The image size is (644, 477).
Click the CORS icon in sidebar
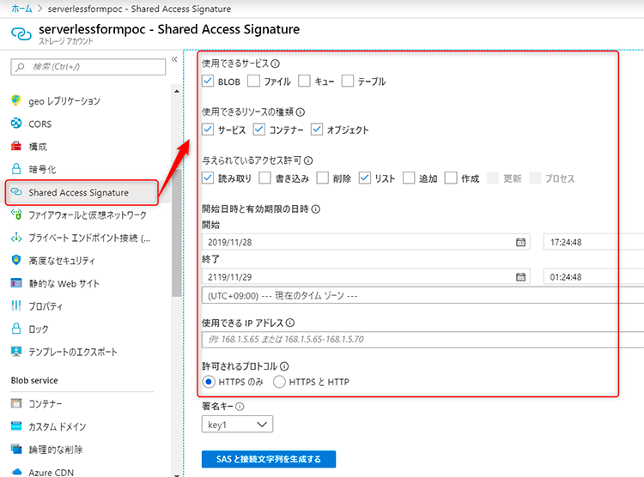(x=16, y=124)
